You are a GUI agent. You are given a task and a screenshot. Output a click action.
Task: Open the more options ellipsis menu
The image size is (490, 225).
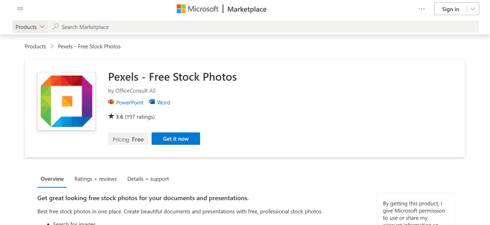421,9
